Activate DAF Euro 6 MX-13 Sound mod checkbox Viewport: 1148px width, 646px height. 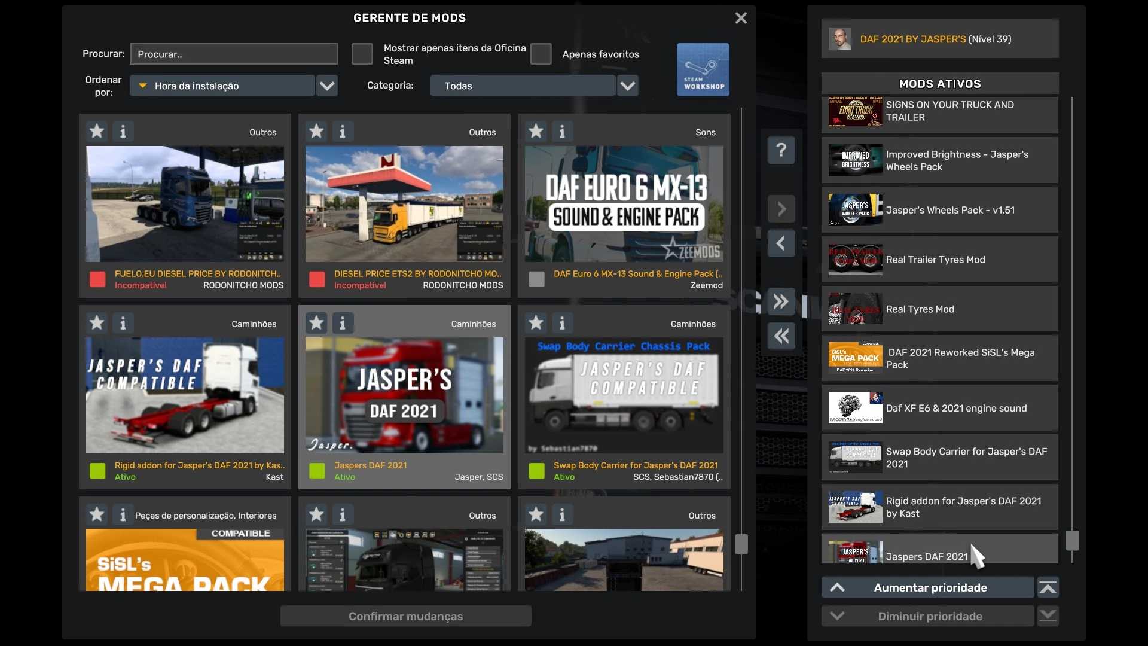536,279
